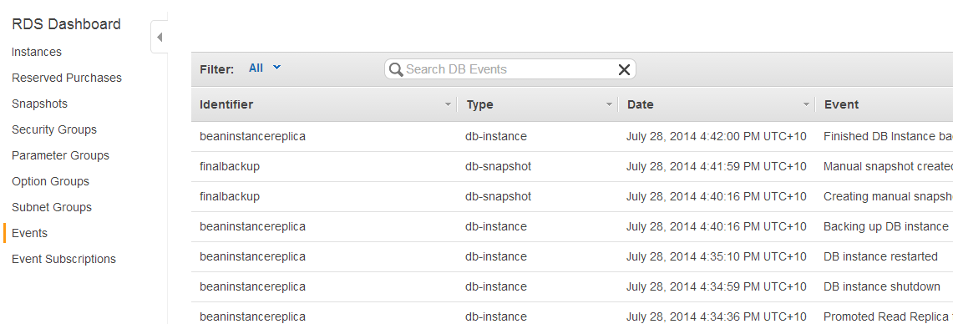This screenshot has height=324, width=953.
Task: Open the Filter All dropdown
Action: (265, 68)
